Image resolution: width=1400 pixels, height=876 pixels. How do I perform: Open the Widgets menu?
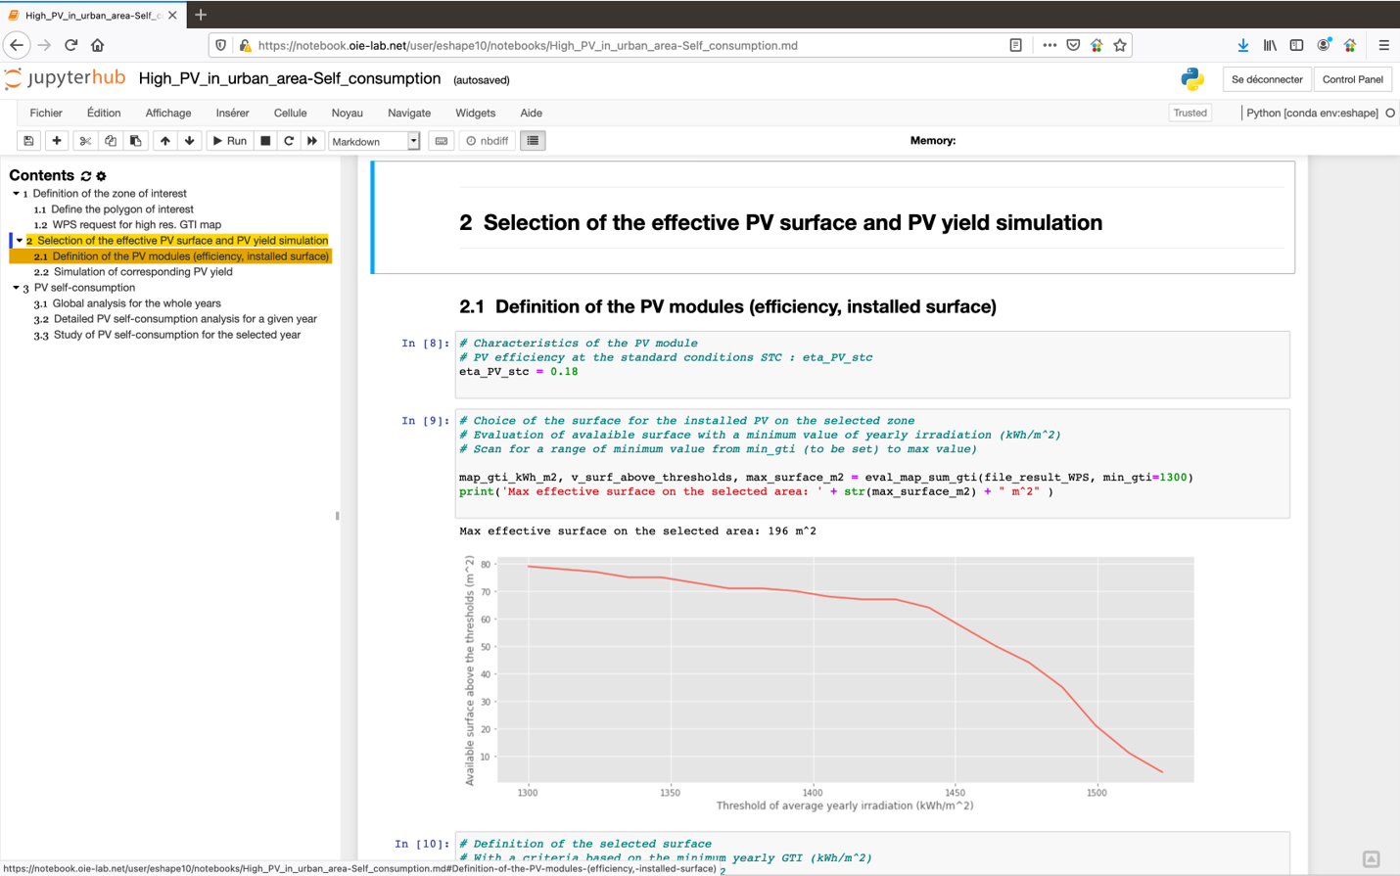click(x=475, y=113)
